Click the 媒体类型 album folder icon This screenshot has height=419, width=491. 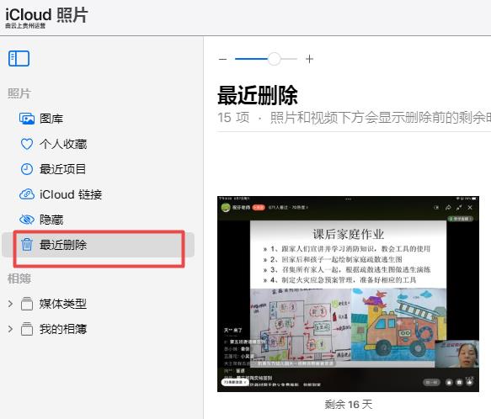point(27,304)
